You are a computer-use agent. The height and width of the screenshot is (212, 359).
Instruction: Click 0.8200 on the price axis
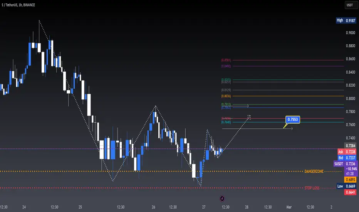click(x=351, y=85)
